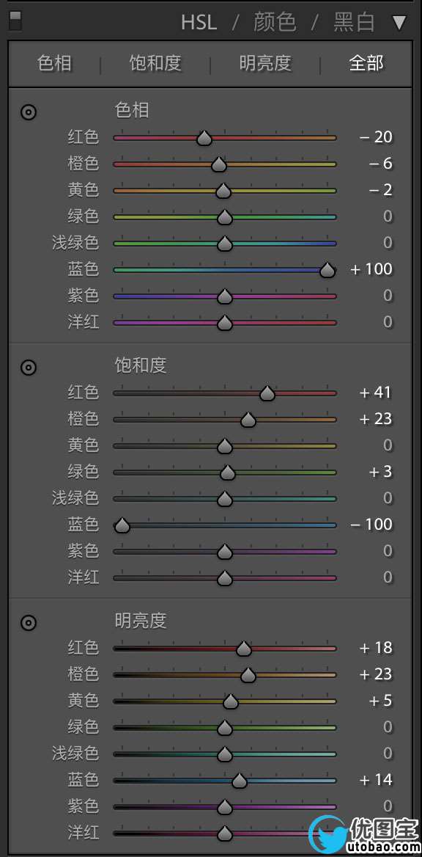Click the 饱和度 黄色 slider handle

pyautogui.click(x=225, y=447)
